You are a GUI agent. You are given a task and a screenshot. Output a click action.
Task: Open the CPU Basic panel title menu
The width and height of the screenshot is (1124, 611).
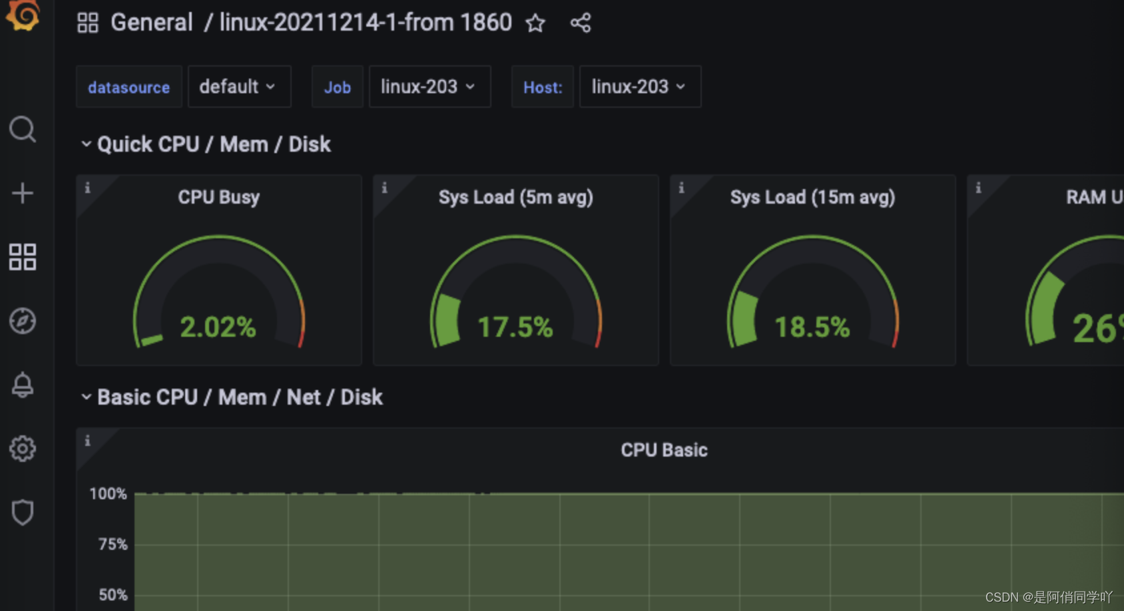pos(664,450)
